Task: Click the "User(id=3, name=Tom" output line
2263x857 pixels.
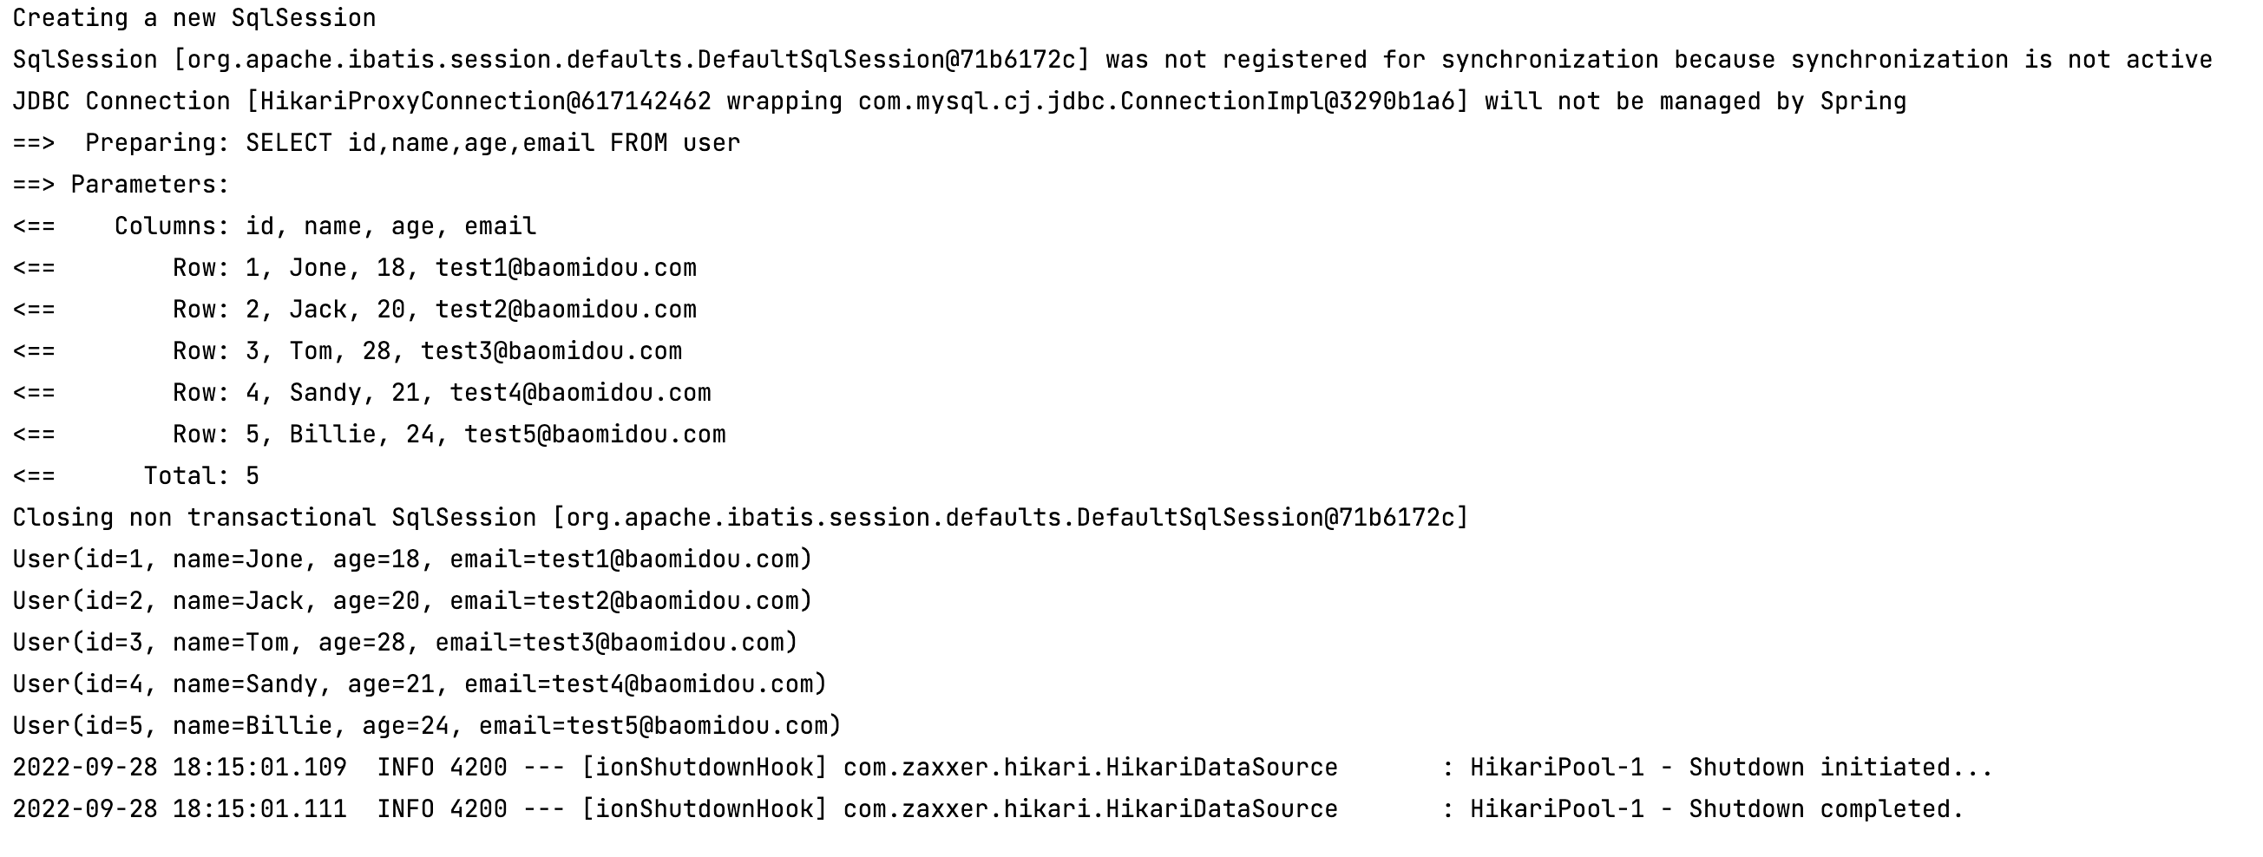Action: (405, 643)
